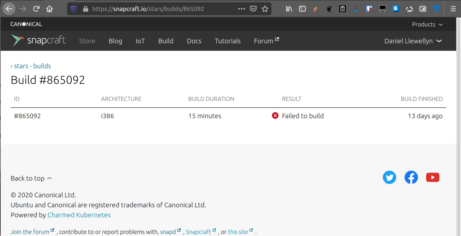This screenshot has height=236, width=461.
Task: Open Docs in navigation
Action: pyautogui.click(x=194, y=41)
